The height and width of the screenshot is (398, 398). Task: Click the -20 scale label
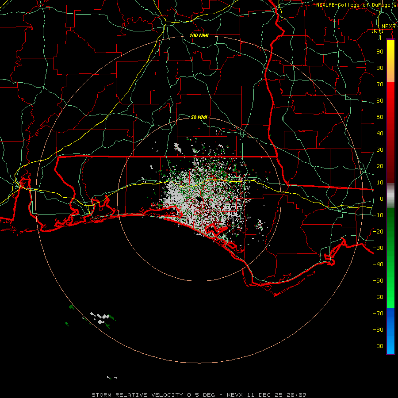pyautogui.click(x=378, y=231)
